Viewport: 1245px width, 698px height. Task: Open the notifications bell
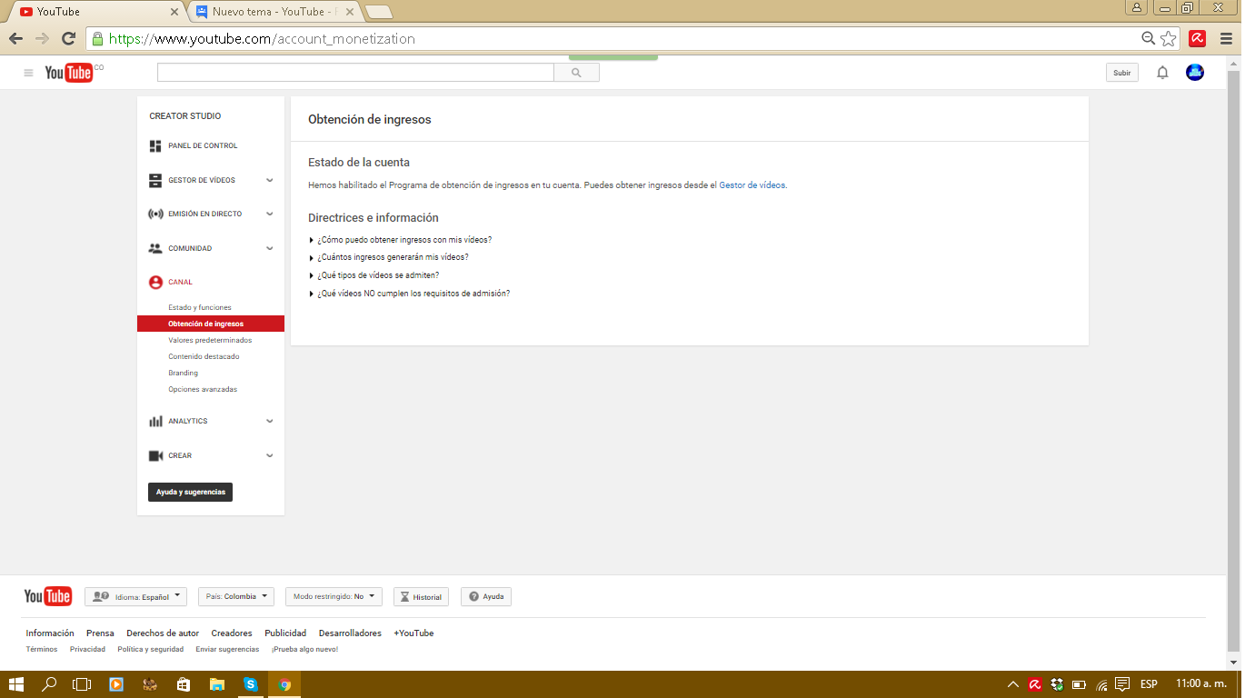point(1162,73)
